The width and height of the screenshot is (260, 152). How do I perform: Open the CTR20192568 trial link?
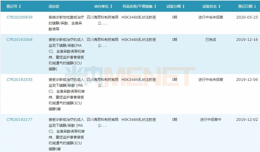pos(19,40)
